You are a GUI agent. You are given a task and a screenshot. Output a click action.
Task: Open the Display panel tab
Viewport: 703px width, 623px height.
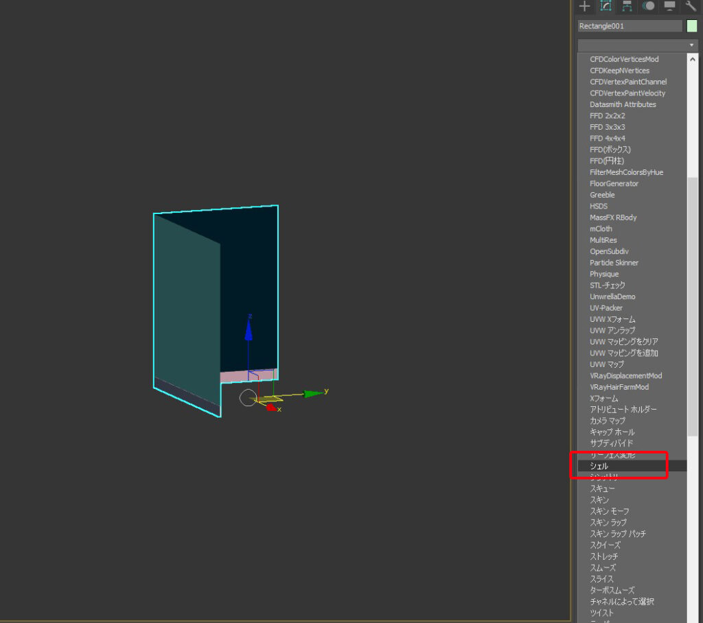669,6
